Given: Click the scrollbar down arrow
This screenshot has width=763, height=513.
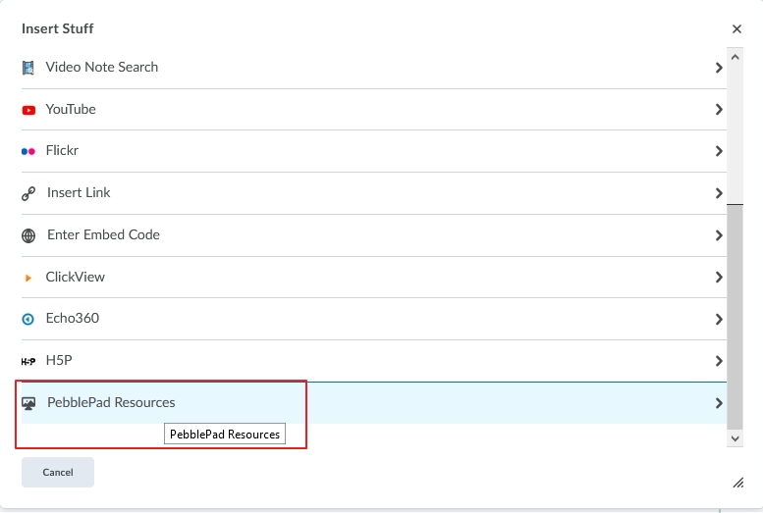Looking at the screenshot, I should (736, 438).
